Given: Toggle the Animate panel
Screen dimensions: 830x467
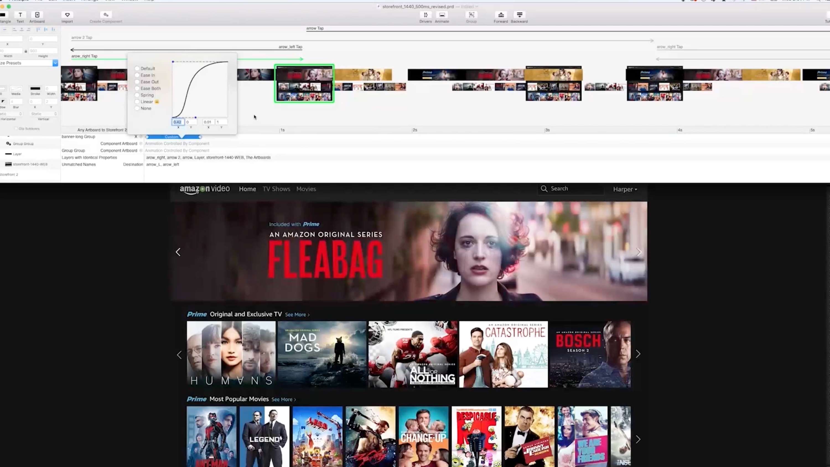Looking at the screenshot, I should (442, 15).
